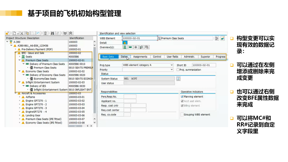Click the paste icon in structure toolbar

point(33,33)
